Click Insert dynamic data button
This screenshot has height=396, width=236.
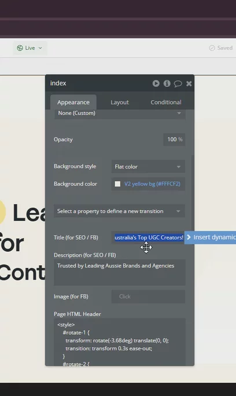coord(210,237)
